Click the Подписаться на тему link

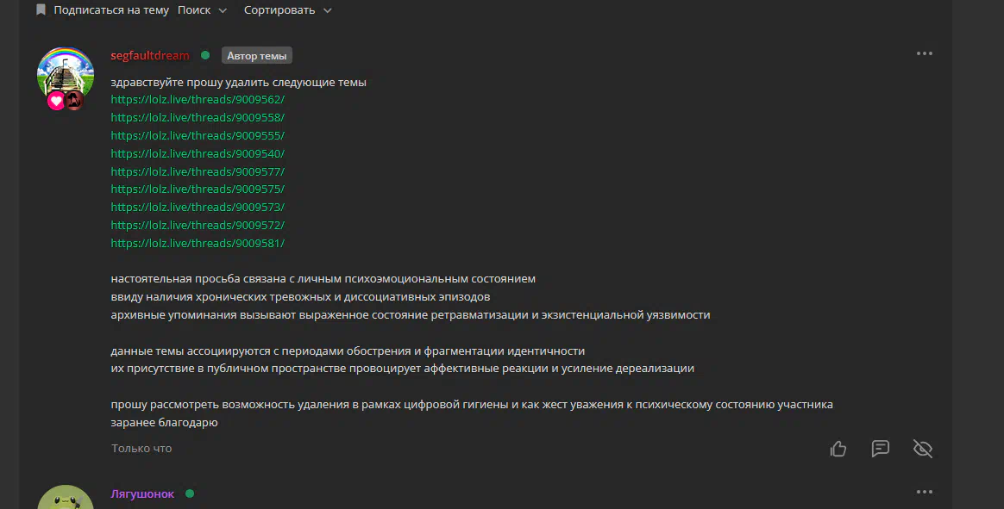(111, 9)
